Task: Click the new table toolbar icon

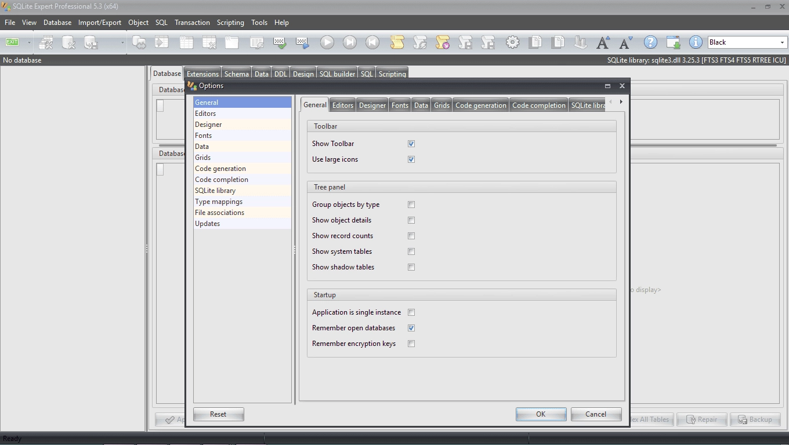Action: tap(186, 42)
